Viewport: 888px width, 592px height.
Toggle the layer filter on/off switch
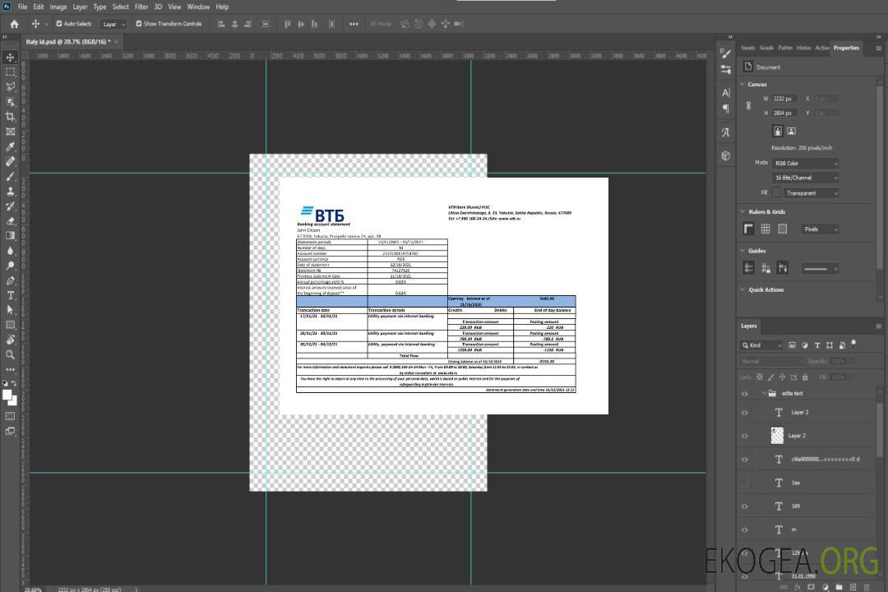click(853, 344)
